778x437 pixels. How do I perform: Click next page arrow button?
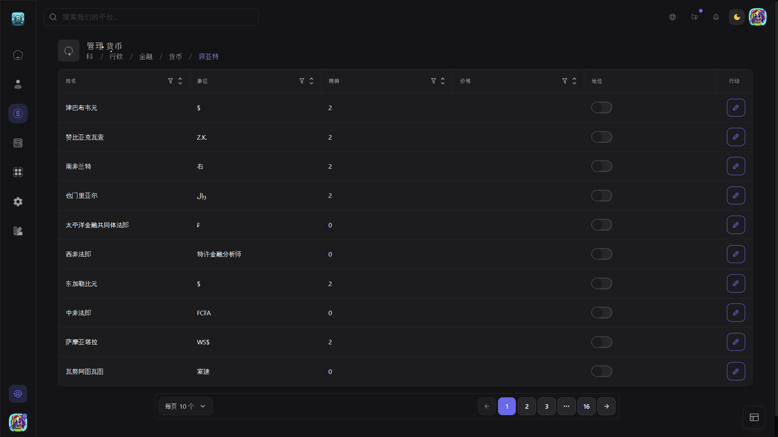click(x=606, y=406)
